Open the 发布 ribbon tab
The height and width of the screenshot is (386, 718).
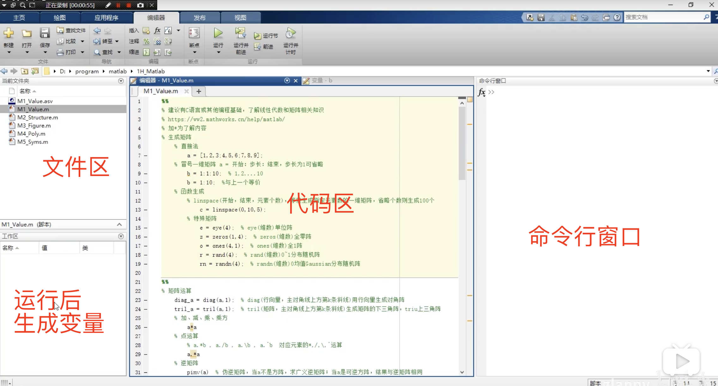click(200, 17)
